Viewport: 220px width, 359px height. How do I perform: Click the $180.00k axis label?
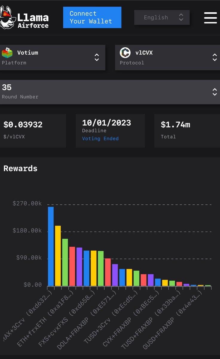[27, 231]
